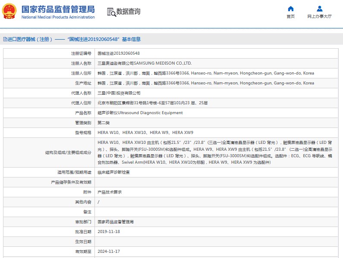Click the 生效日期 label
The width and height of the screenshot is (343, 258).
click(x=83, y=242)
